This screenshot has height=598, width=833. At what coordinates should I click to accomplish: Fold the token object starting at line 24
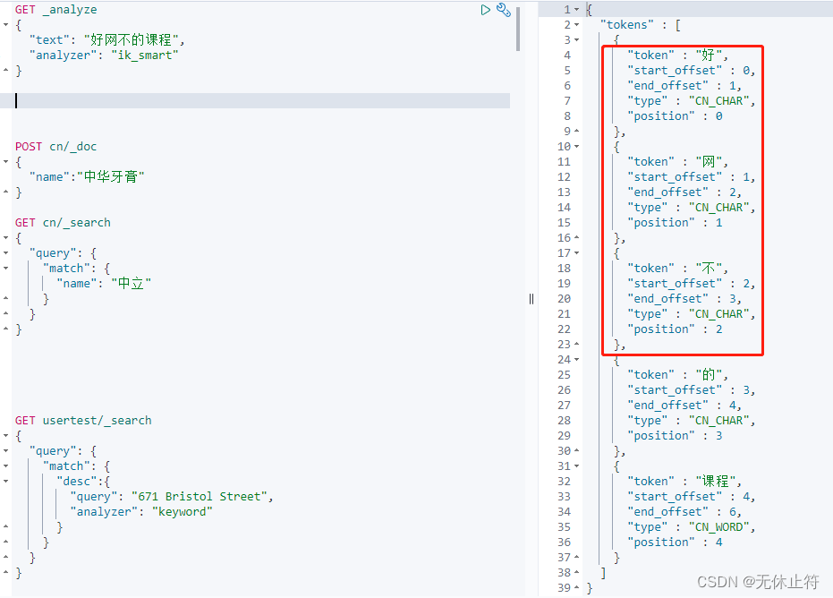(x=576, y=360)
